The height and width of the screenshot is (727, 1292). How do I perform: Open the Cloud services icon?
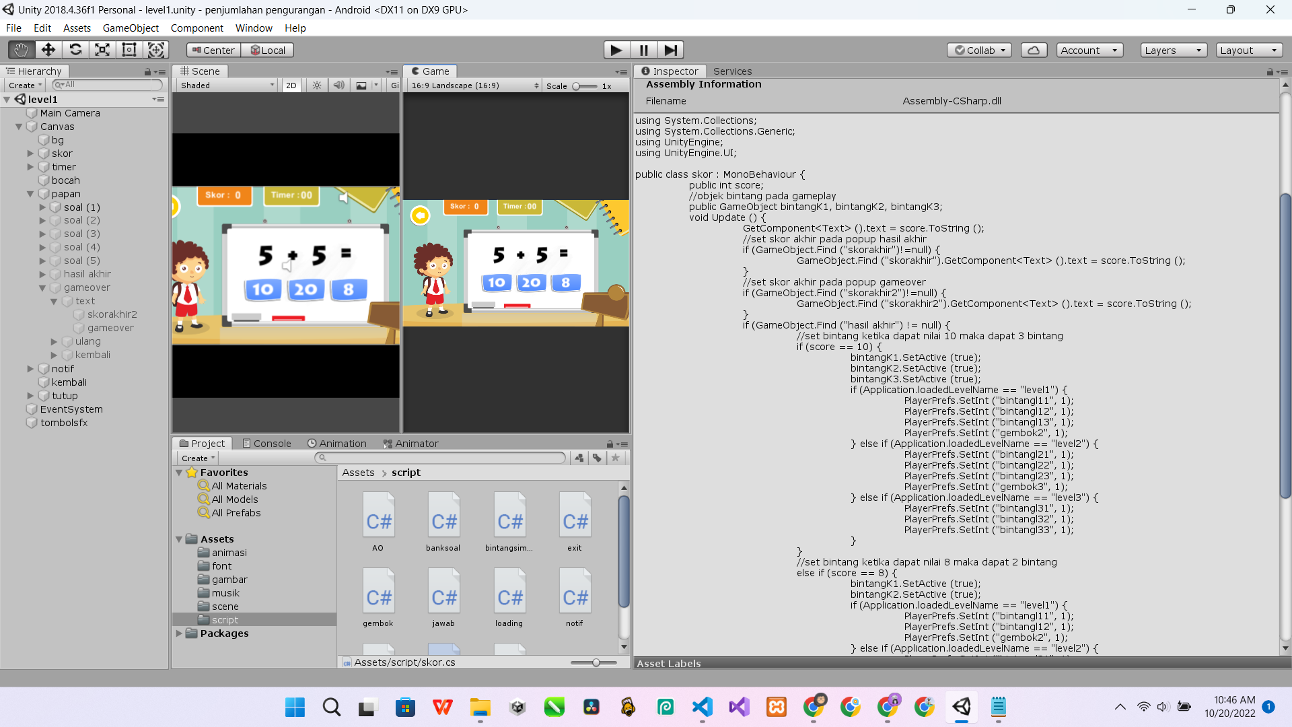point(1034,50)
